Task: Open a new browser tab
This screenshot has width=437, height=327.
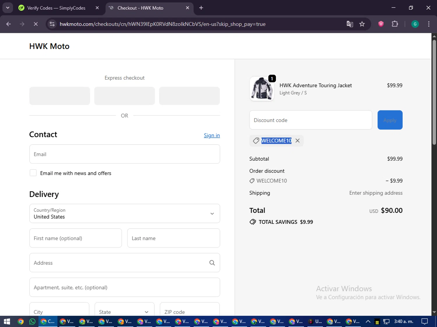Action: point(201,8)
